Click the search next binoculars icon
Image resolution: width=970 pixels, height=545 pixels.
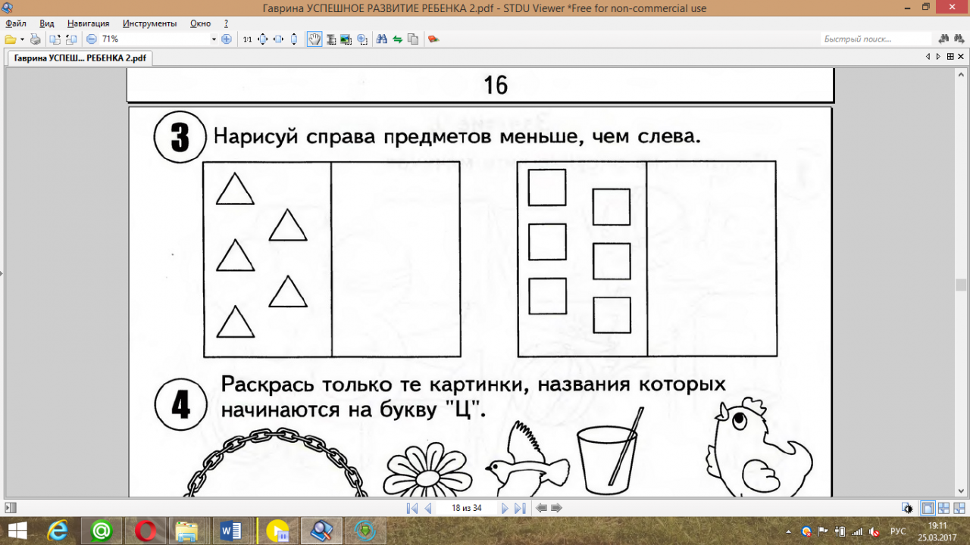point(959,39)
